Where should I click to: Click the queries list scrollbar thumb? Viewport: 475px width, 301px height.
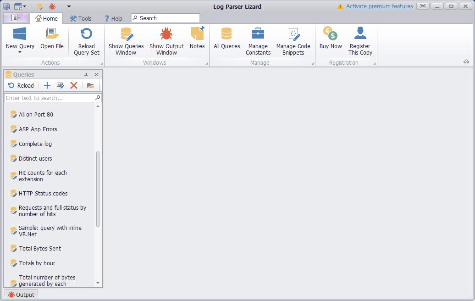coord(98,189)
